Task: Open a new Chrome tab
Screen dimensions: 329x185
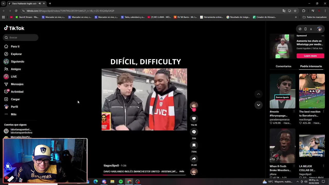Action: point(50,4)
